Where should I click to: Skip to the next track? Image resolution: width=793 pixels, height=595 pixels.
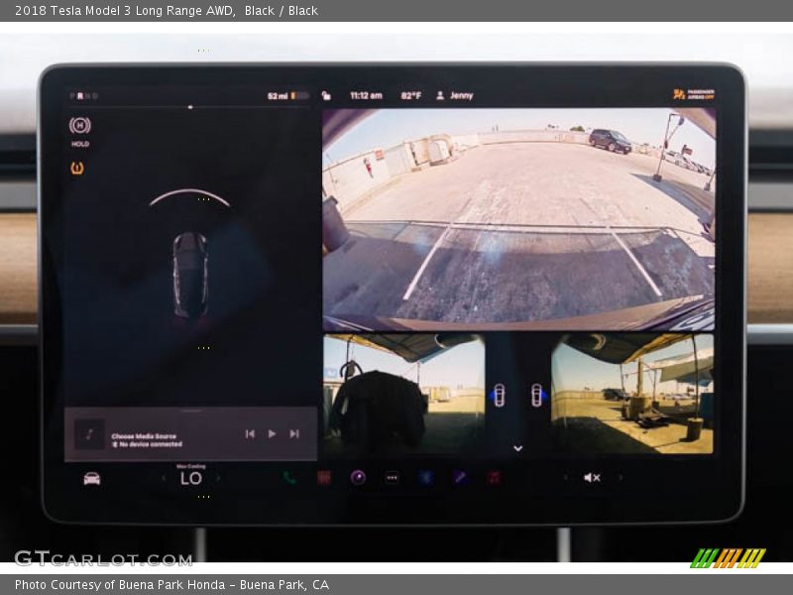pyautogui.click(x=294, y=433)
